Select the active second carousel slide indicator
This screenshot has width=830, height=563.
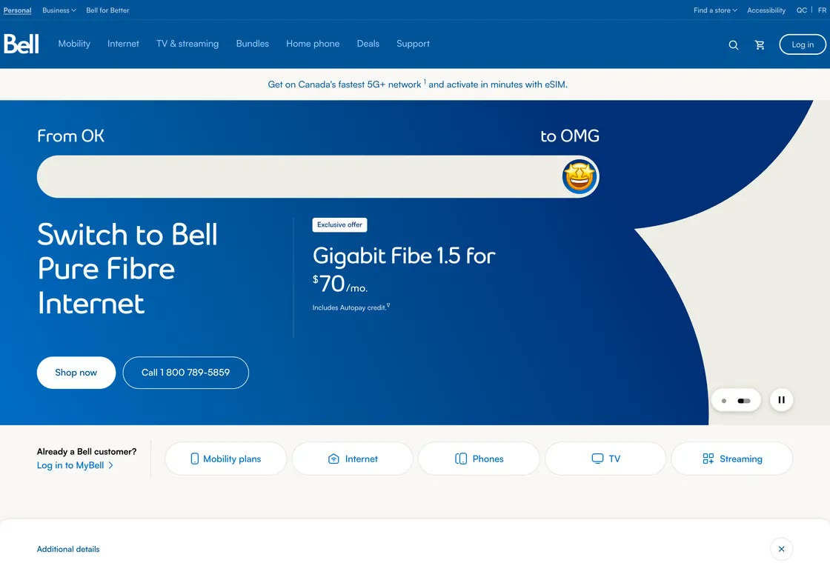coord(744,401)
